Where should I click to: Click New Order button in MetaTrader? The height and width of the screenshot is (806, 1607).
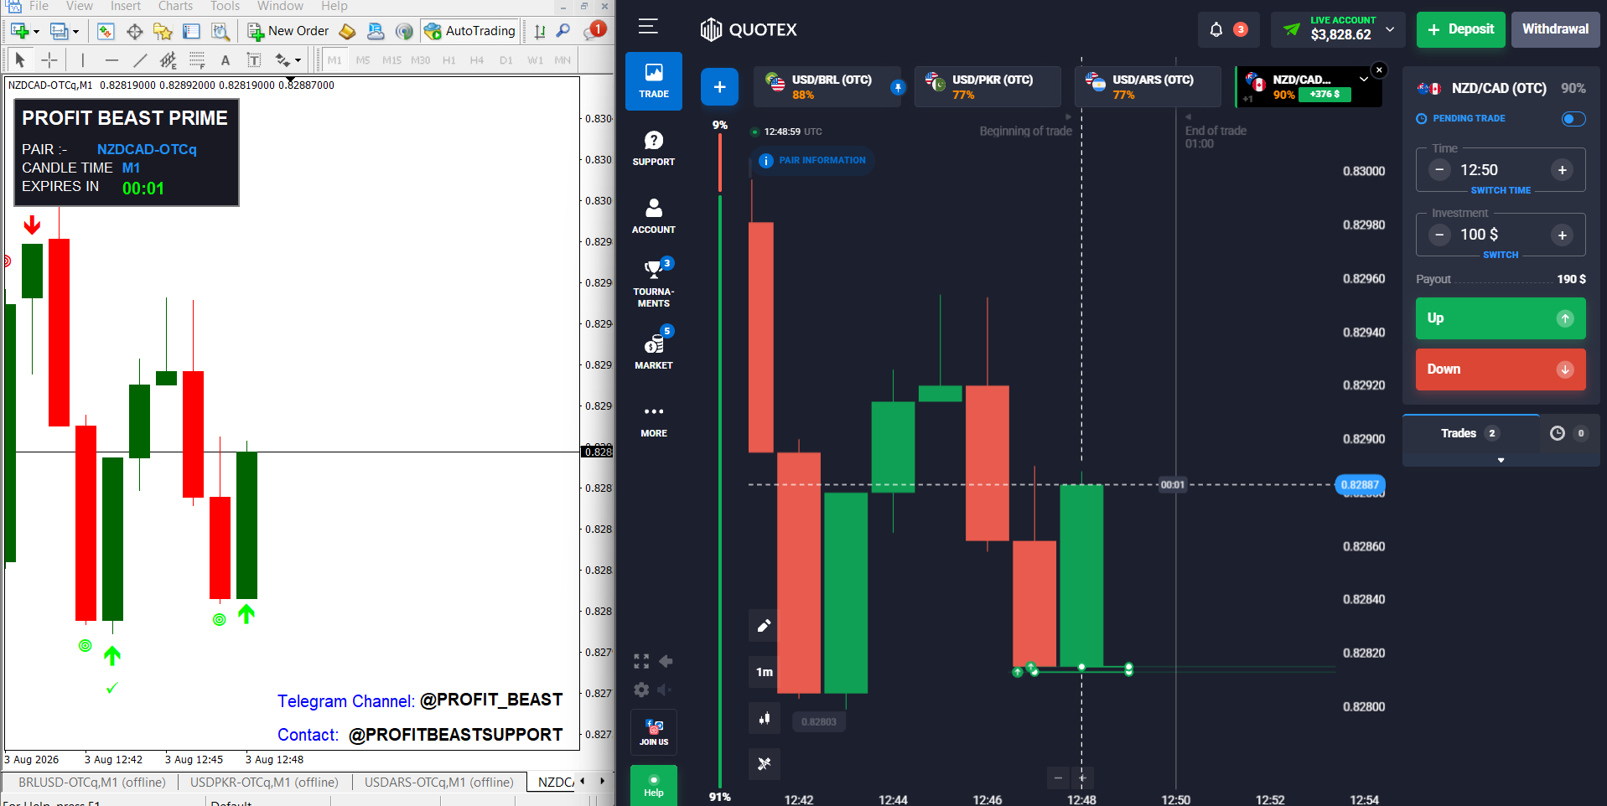click(288, 31)
